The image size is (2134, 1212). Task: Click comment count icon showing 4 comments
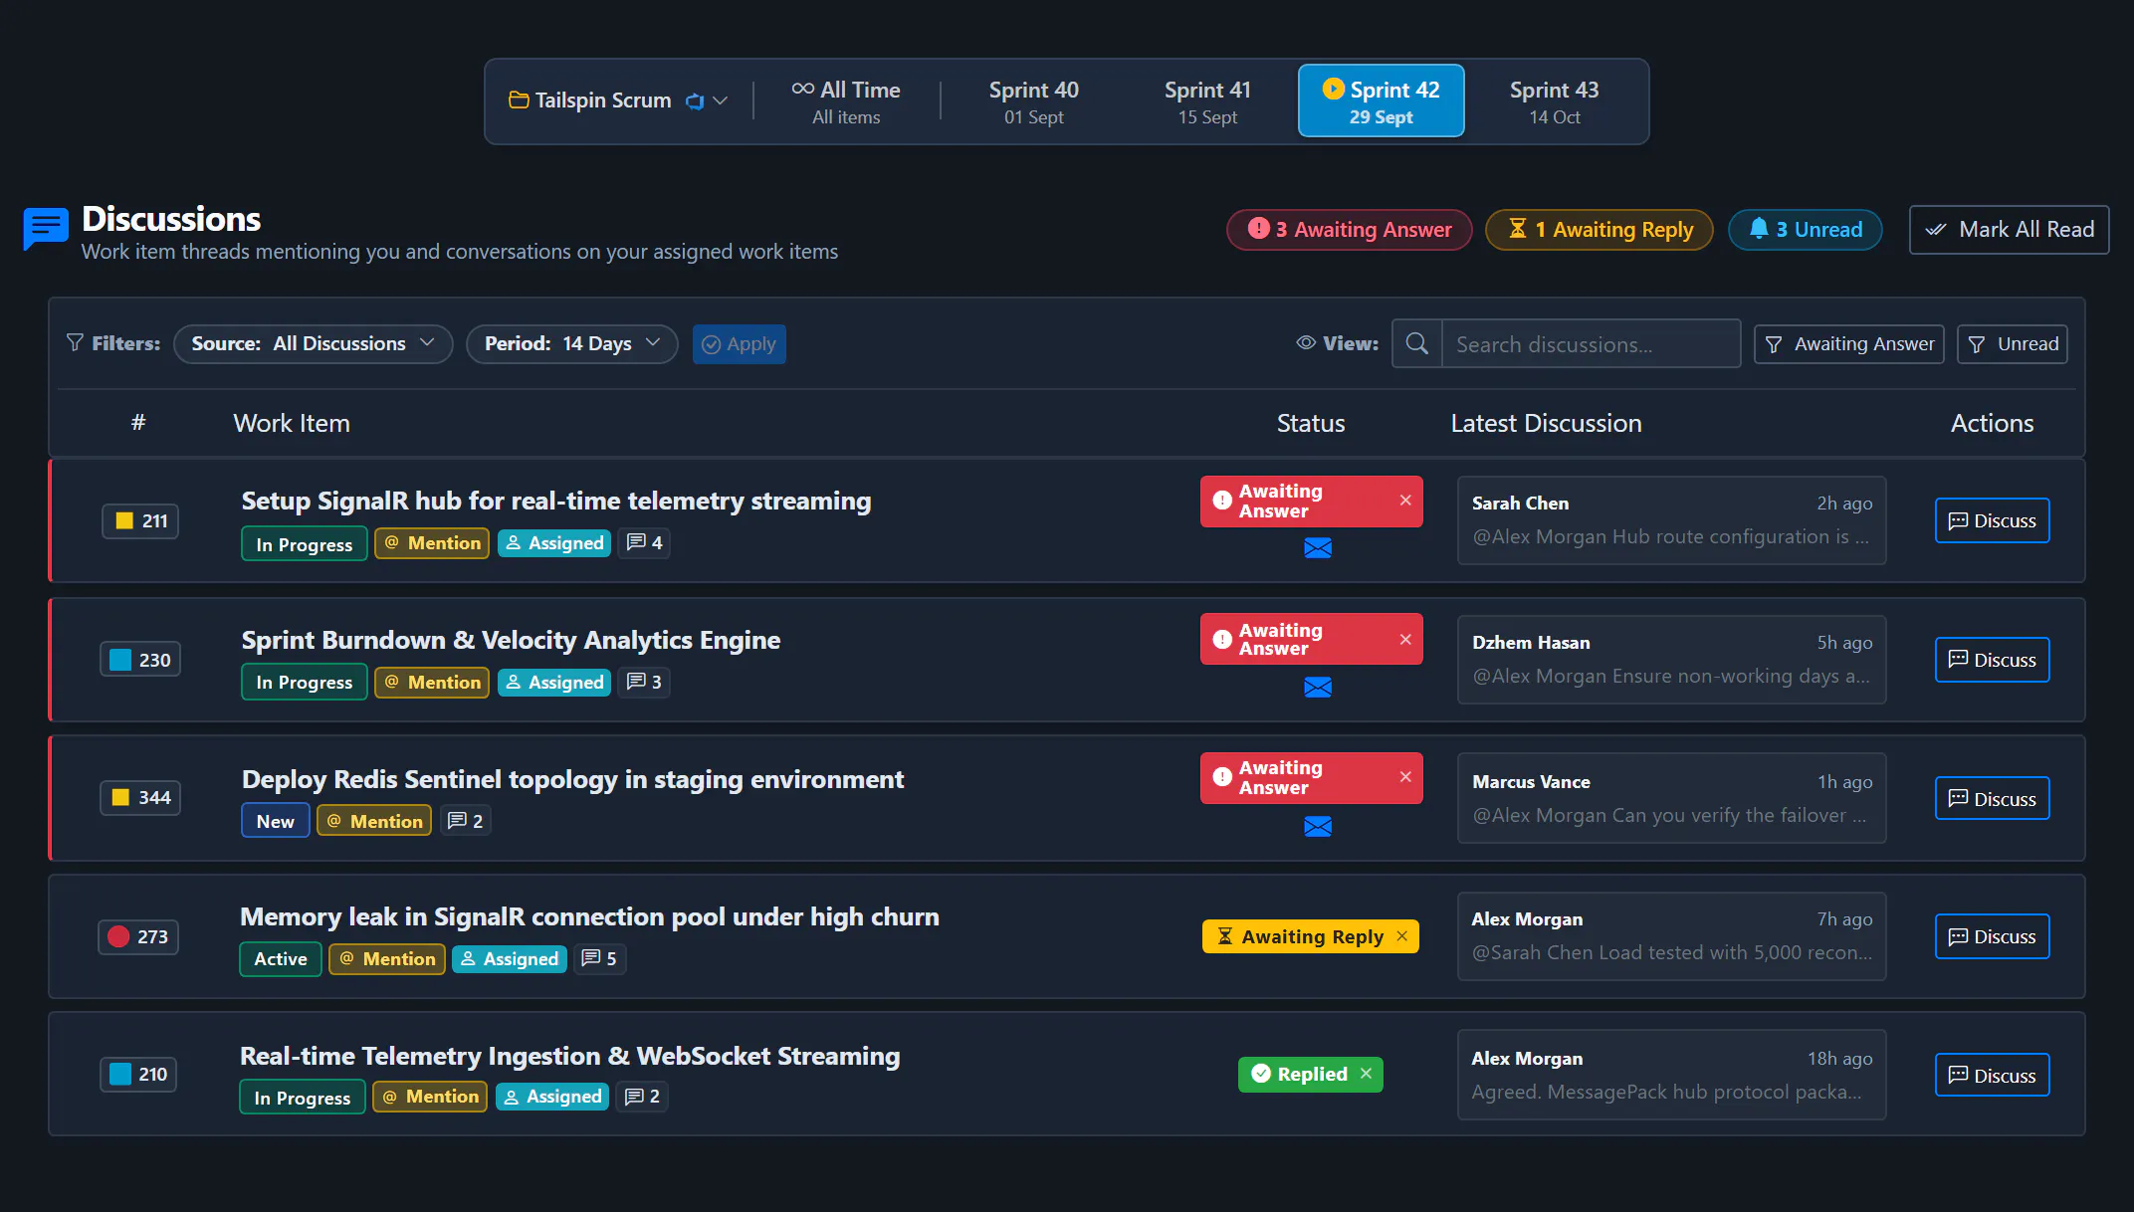point(645,542)
